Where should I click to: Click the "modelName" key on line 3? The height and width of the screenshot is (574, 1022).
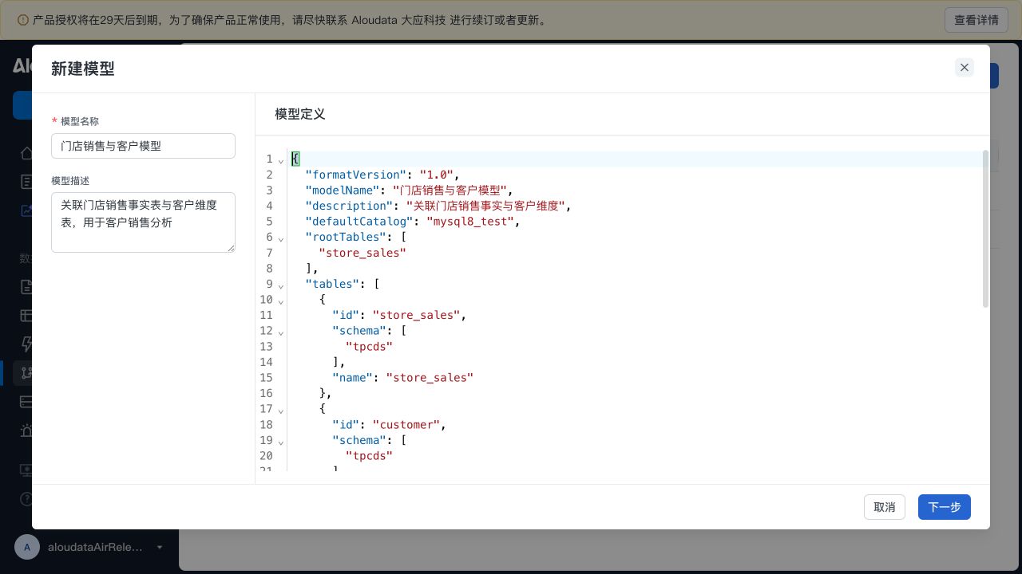(343, 190)
